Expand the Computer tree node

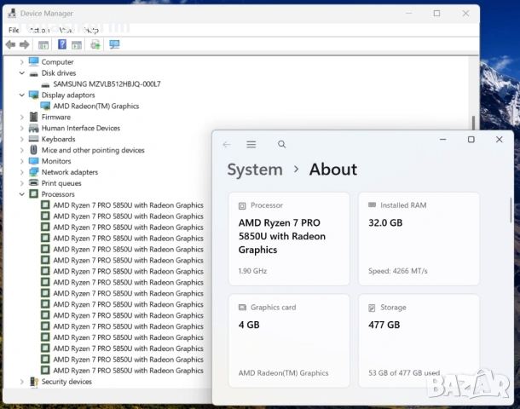point(22,62)
